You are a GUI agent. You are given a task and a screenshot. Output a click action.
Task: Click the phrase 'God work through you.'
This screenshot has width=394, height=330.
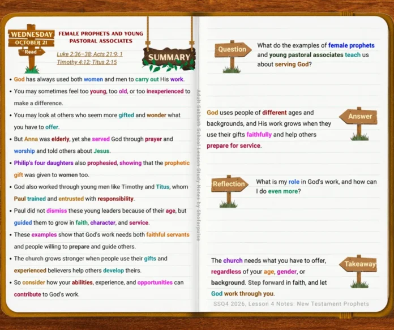[x=243, y=294]
